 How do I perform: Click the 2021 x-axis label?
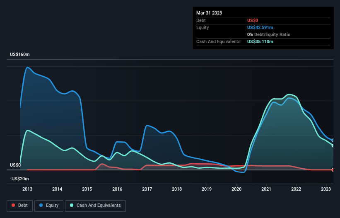[266, 189]
